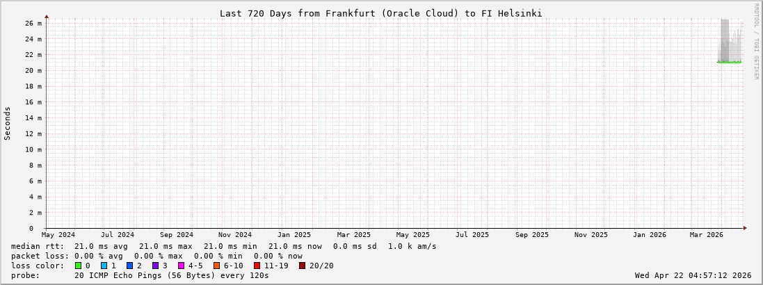Click the RRDTOOL / TOBI OETIKER watermark
This screenshot has height=285, width=763.
click(757, 42)
